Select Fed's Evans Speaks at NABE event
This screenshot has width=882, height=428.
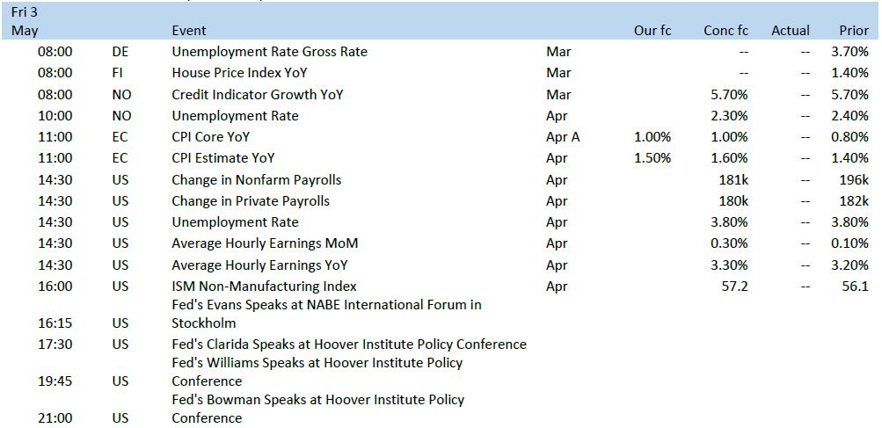click(327, 314)
